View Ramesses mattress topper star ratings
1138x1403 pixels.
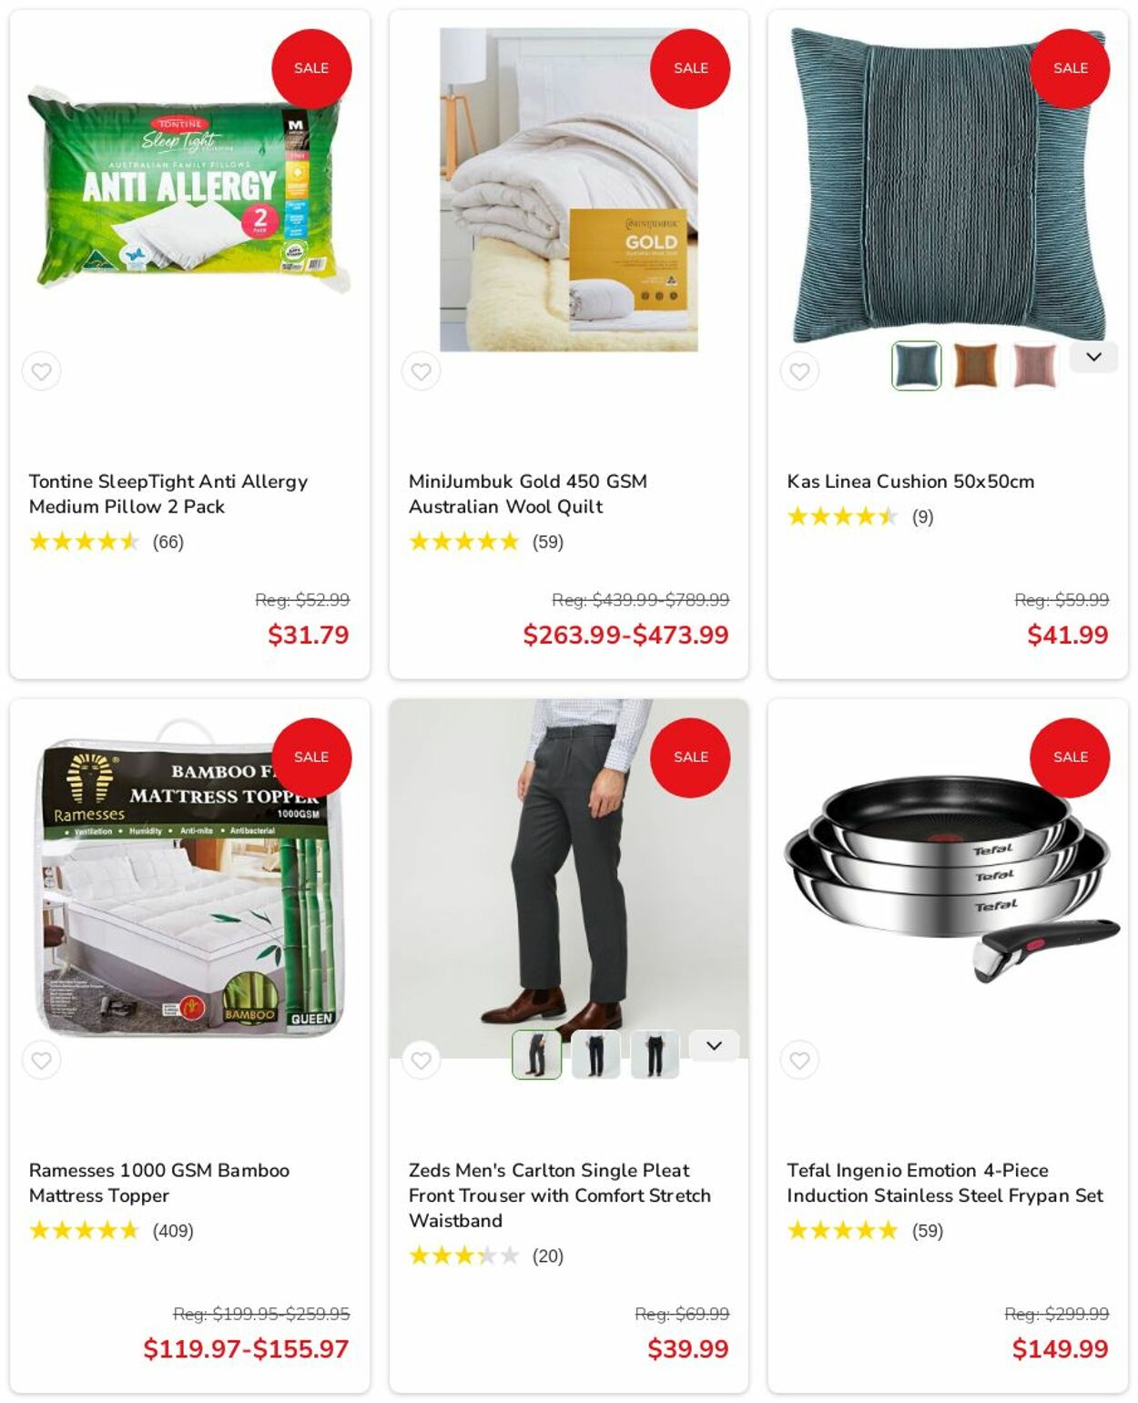tap(84, 1231)
